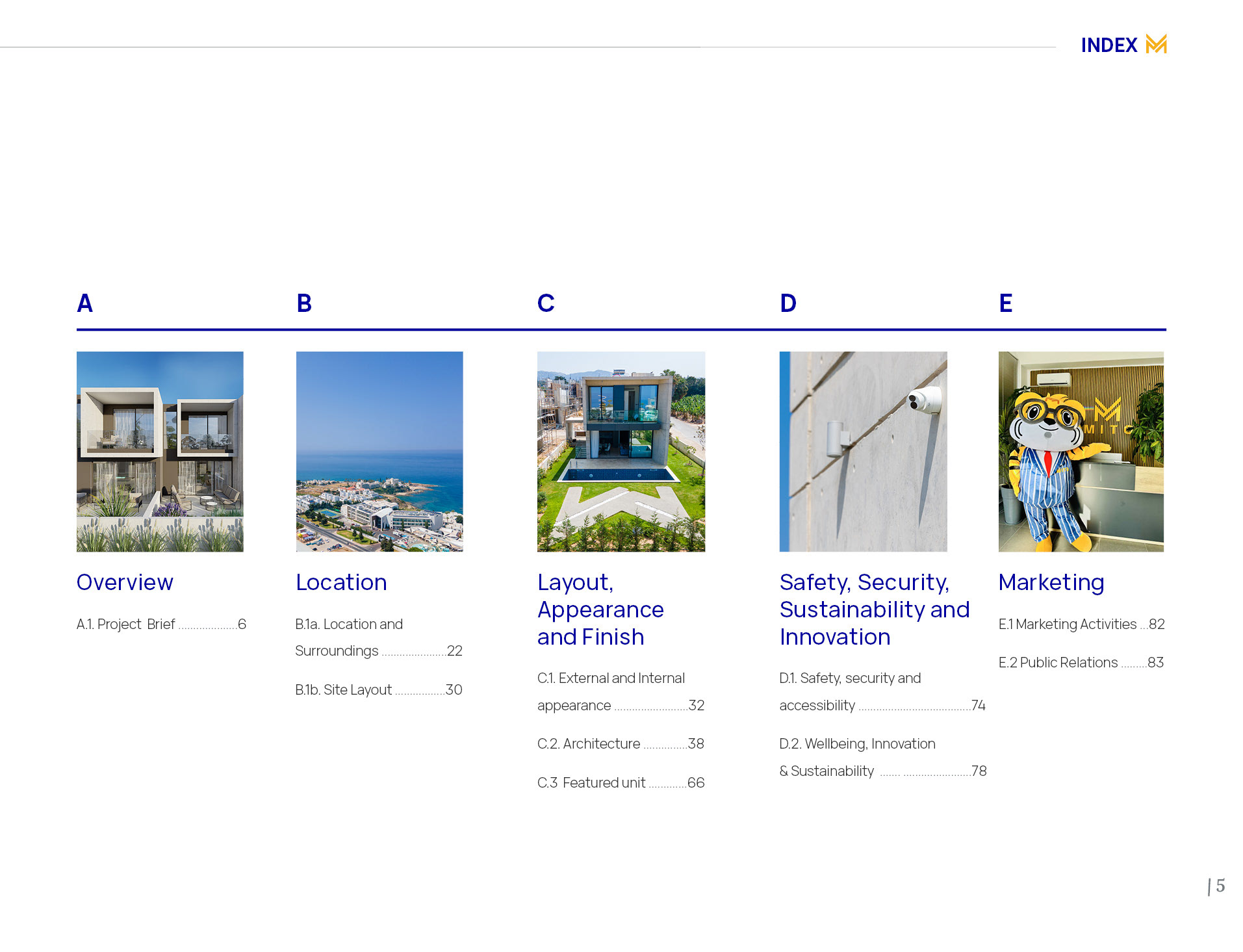Image resolution: width=1243 pixels, height=952 pixels.
Task: Click the Overview section heading
Action: click(x=125, y=582)
